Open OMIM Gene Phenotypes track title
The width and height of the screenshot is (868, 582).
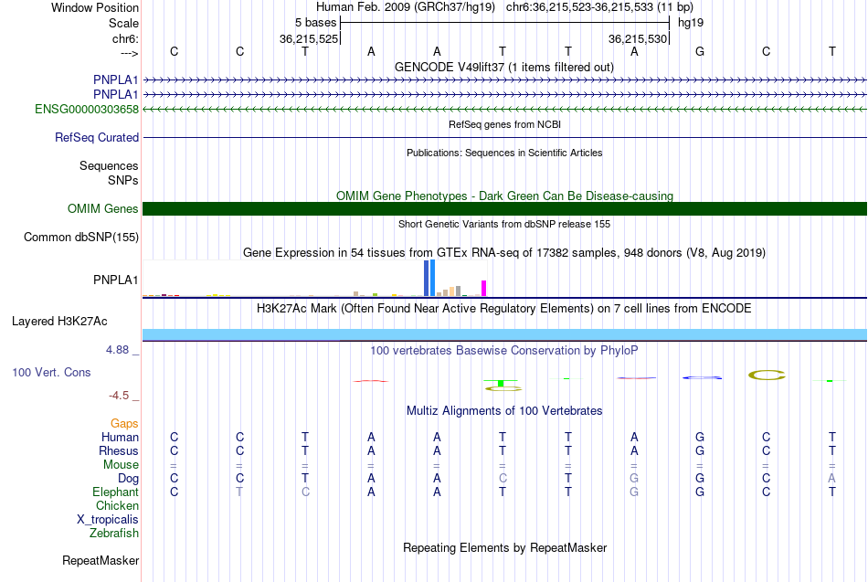coord(504,196)
